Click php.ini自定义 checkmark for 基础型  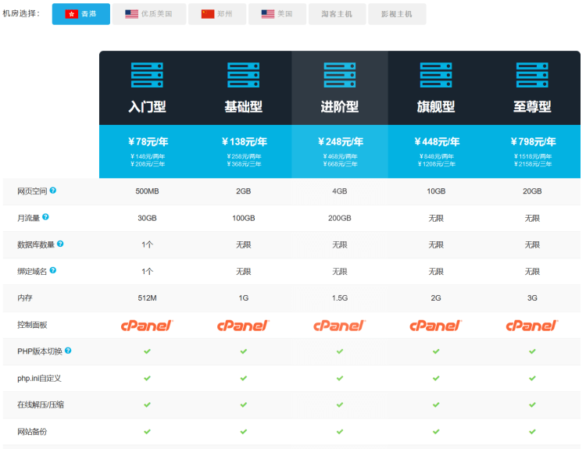point(243,379)
